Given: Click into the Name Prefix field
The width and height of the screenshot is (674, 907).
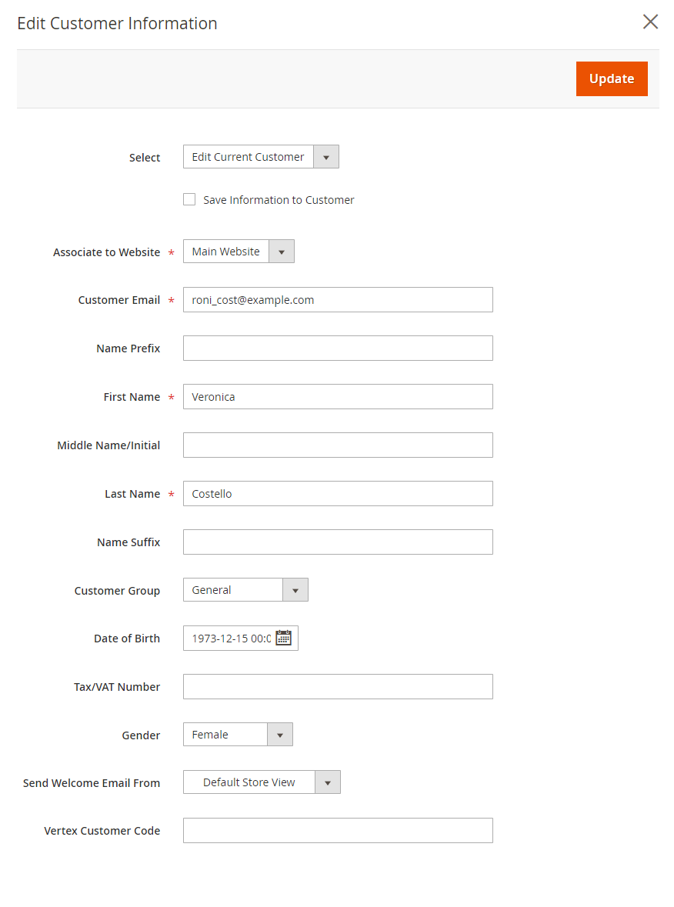Looking at the screenshot, I should coord(338,348).
